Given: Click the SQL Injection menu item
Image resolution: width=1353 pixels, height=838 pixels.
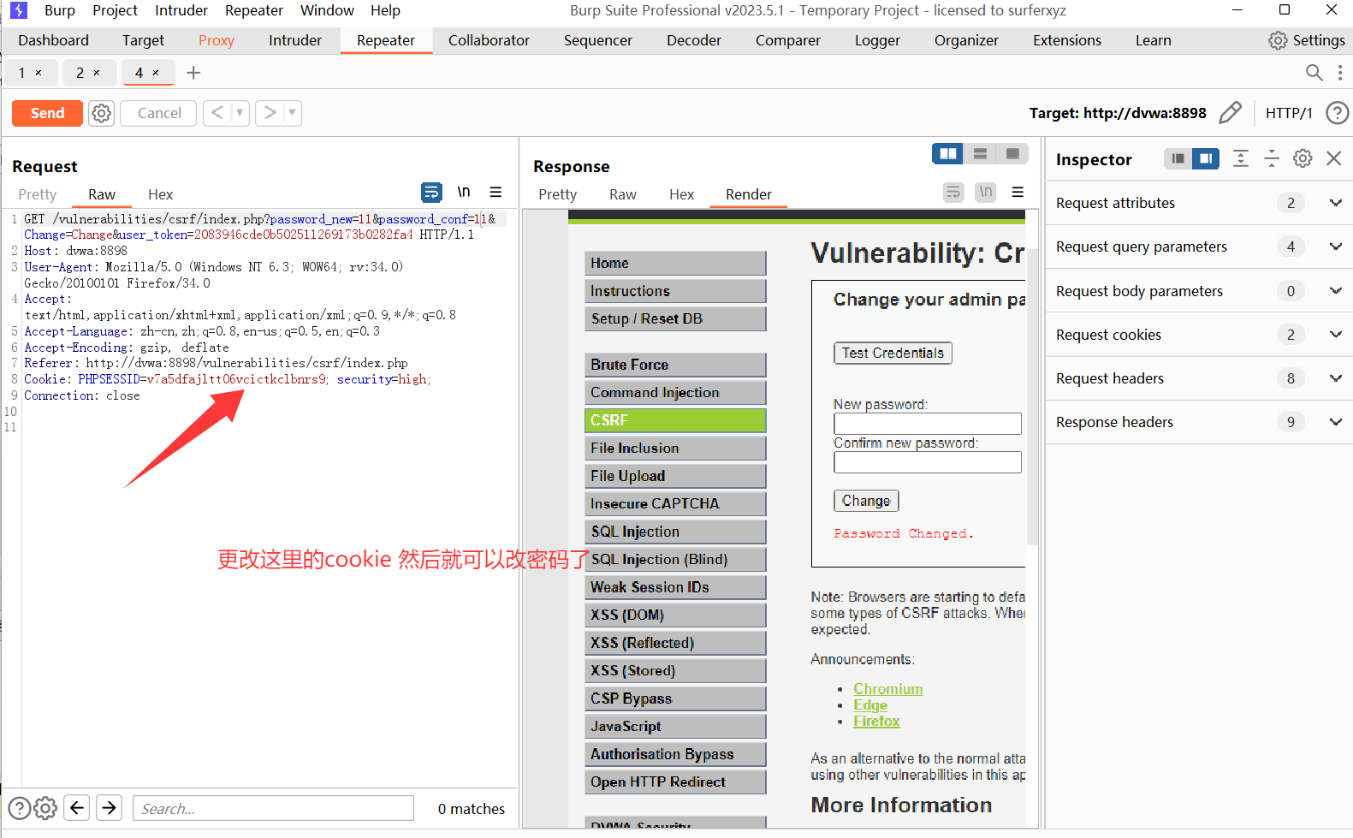Looking at the screenshot, I should pos(675,532).
